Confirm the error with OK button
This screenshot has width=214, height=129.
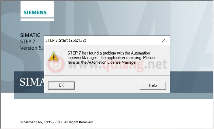coord(62,85)
